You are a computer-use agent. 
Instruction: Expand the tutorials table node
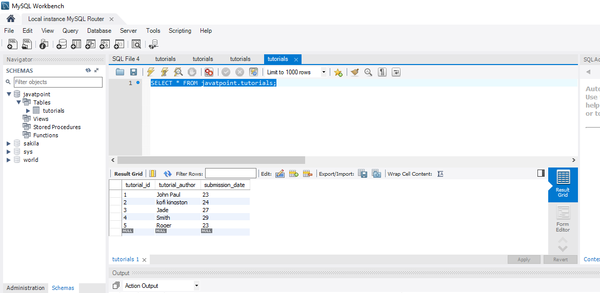point(28,111)
